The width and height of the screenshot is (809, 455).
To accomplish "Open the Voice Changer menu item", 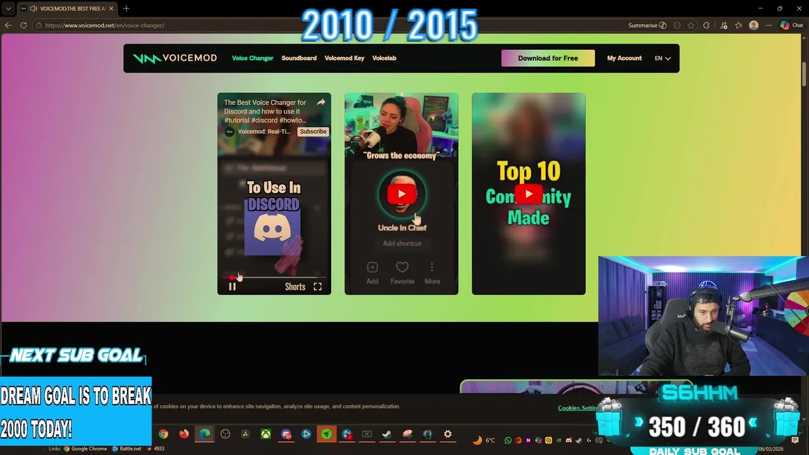I will (x=252, y=58).
